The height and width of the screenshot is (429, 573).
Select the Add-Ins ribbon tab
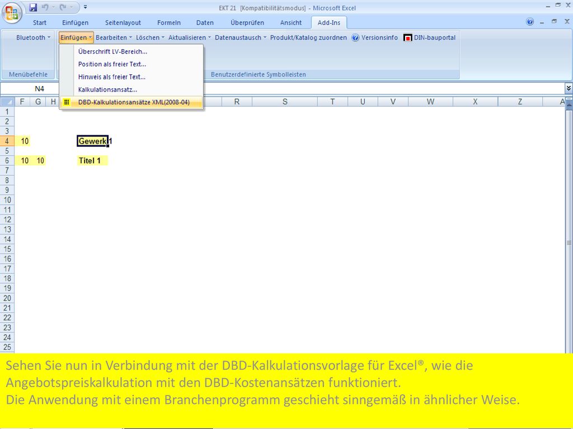click(329, 22)
